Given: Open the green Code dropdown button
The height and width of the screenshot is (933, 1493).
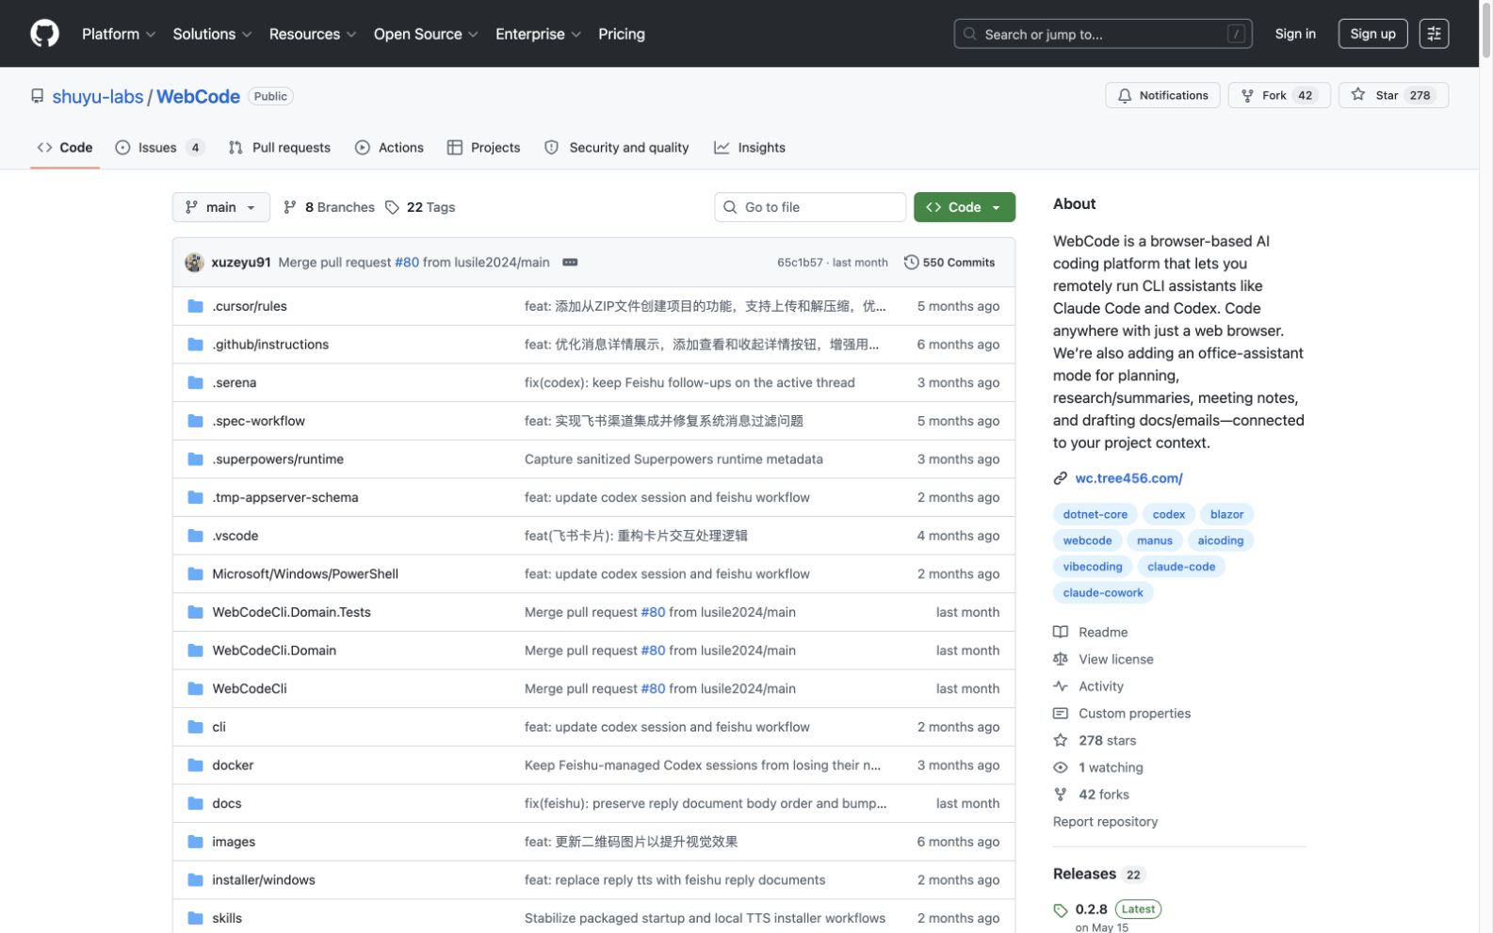Looking at the screenshot, I should (964, 207).
